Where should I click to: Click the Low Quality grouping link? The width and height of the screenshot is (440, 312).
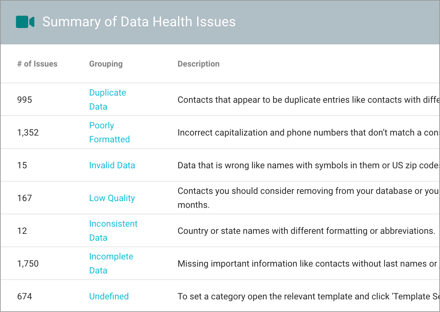(x=112, y=198)
